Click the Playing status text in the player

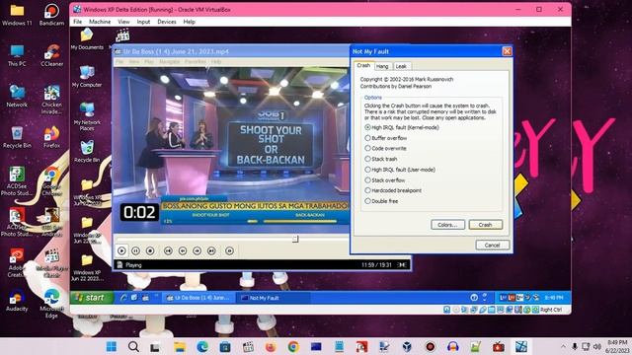(133, 265)
